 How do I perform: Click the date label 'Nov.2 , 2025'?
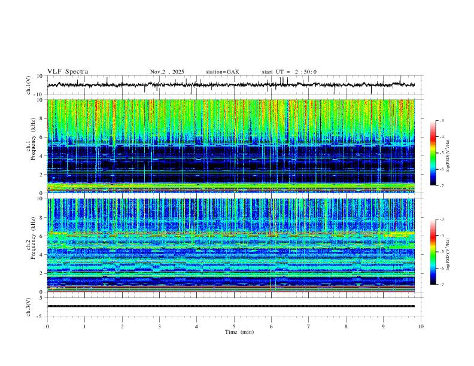(167, 72)
